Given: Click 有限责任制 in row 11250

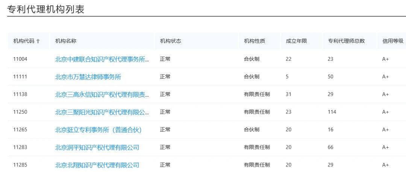Looking at the screenshot, I should 257,112.
